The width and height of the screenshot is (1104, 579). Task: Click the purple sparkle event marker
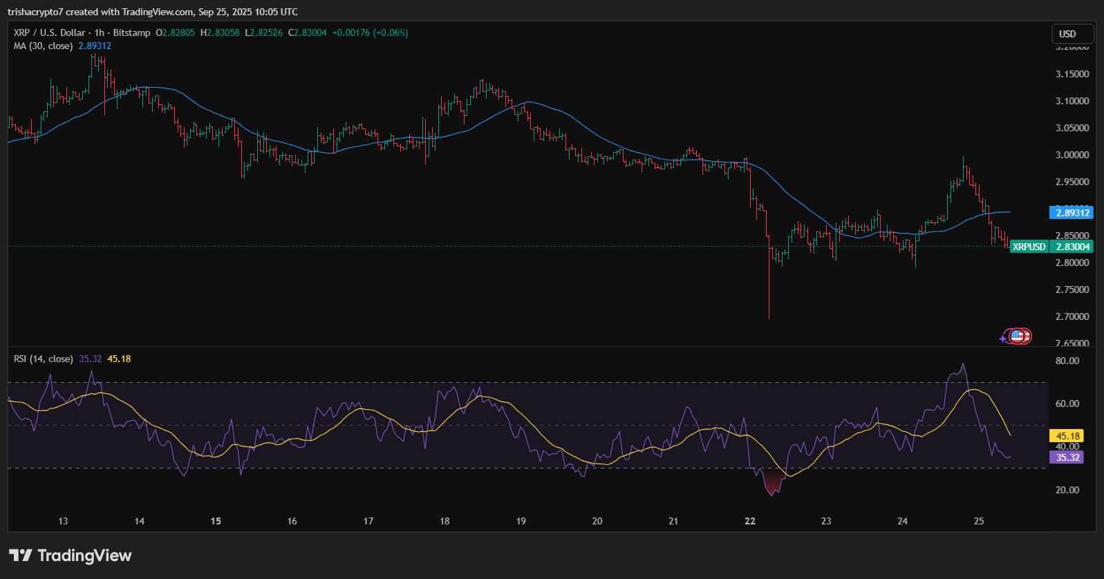(1004, 338)
